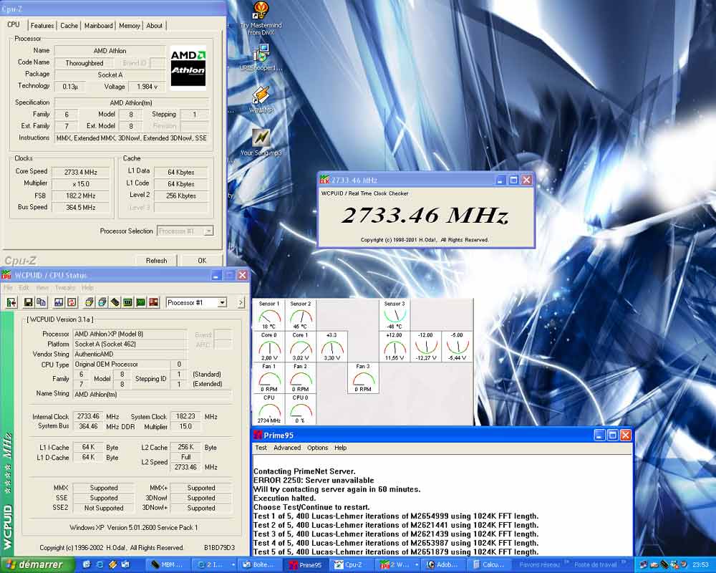Viewport: 716px width, 573px height.
Task: Click the CPU 0 usage gauge
Action: click(301, 410)
